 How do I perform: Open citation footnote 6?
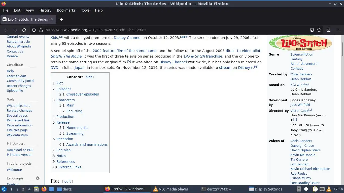tap(256, 67)
